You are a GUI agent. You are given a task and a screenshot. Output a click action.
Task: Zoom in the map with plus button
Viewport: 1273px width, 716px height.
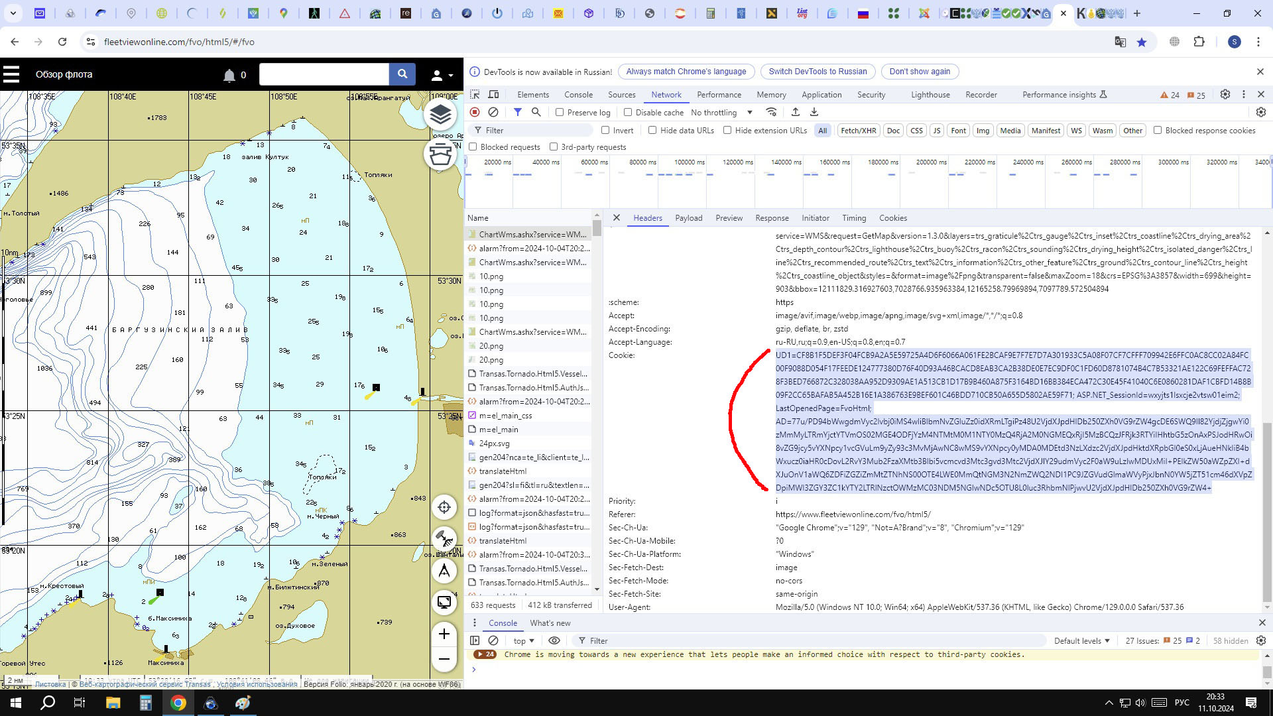(444, 634)
